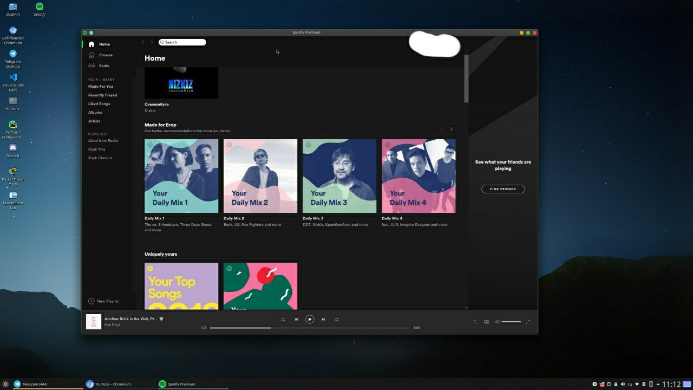This screenshot has width=693, height=390.
Task: Click the Wi-Fi network icon in the system tray
Action: (637, 384)
